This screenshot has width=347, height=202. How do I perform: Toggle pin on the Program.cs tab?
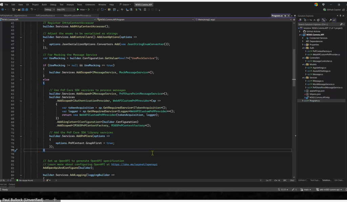(285, 16)
